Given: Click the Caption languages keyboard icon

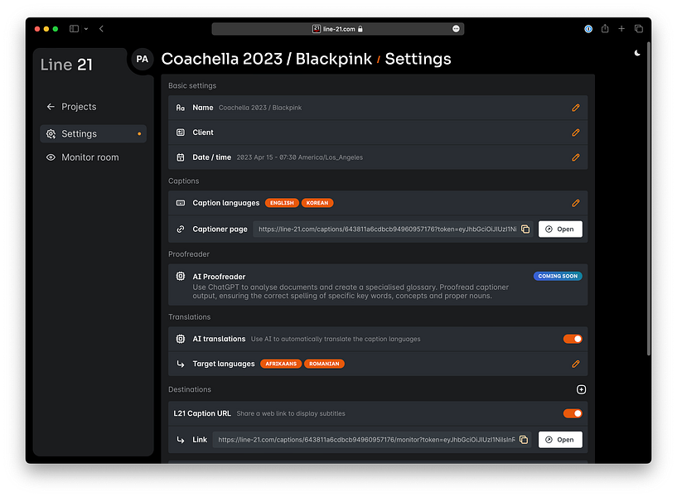Looking at the screenshot, I should click(181, 203).
